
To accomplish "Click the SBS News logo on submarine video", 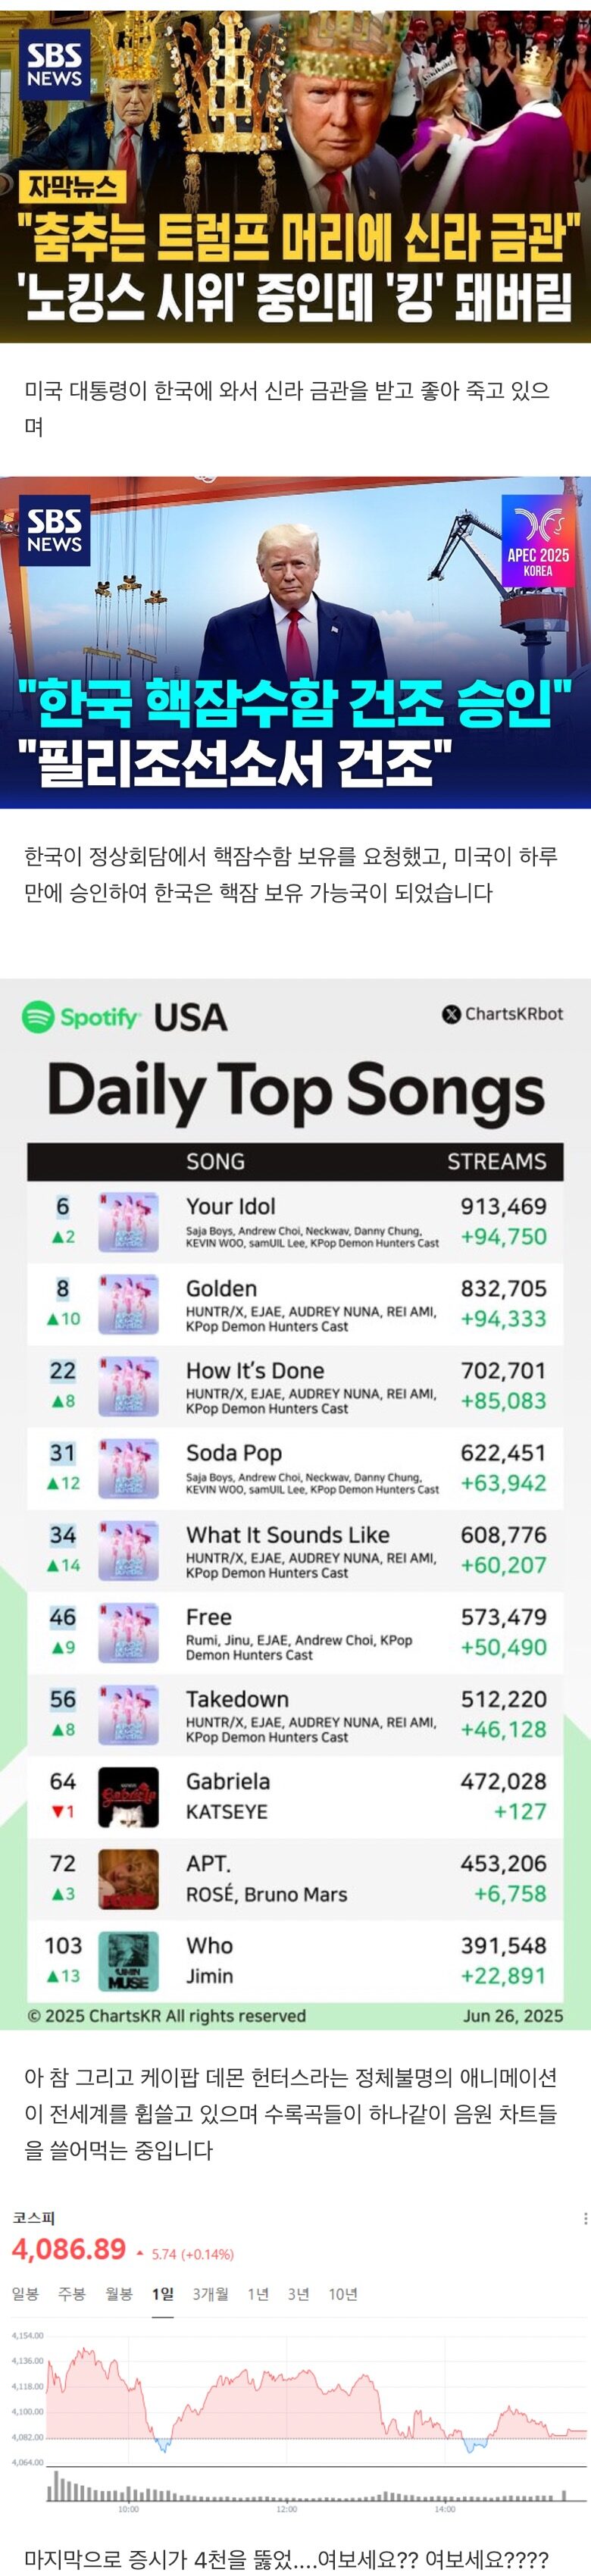I will click(54, 530).
